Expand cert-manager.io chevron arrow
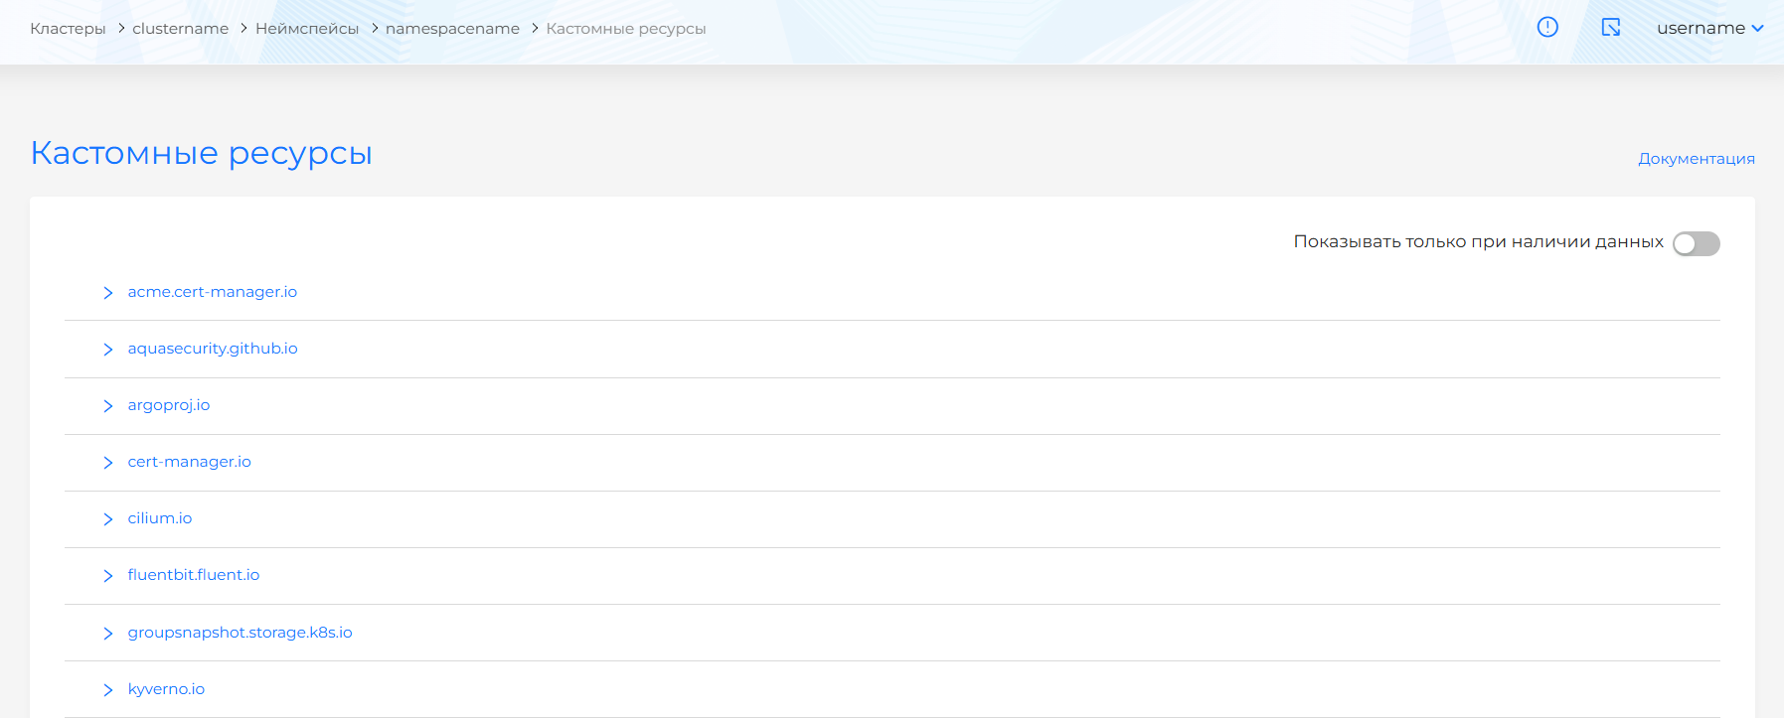Viewport: 1784px width, 718px height. tap(108, 463)
